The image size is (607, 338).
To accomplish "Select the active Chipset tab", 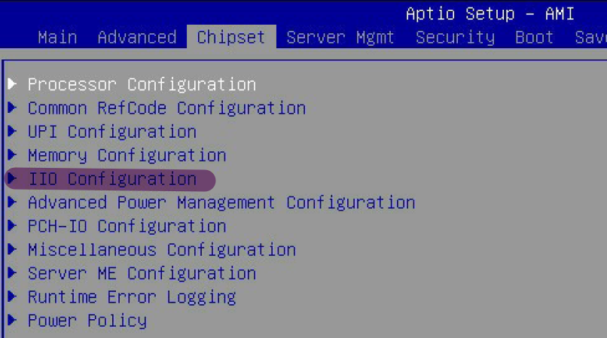I will (231, 37).
